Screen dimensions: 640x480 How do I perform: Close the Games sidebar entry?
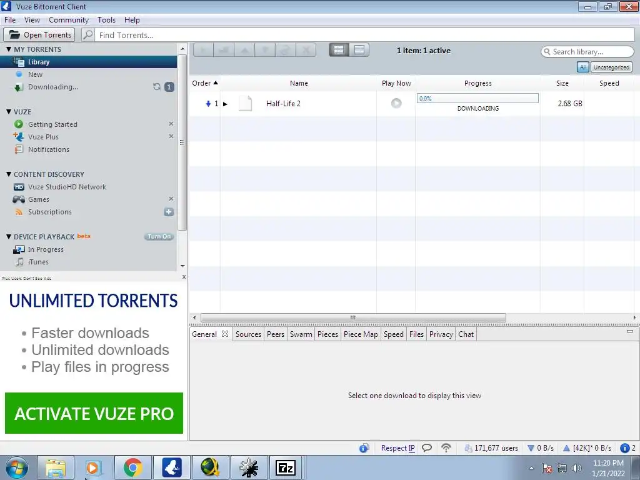171,199
